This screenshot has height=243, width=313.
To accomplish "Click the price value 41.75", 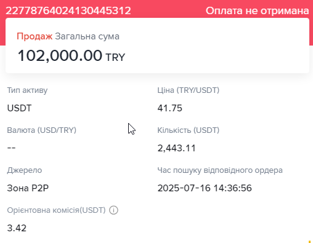I will point(170,108).
